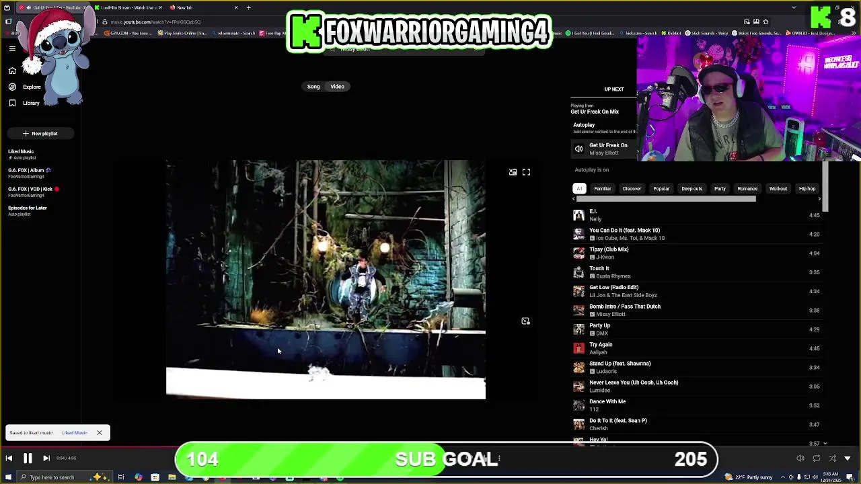The image size is (861, 484).
Task: Play Party Up by DMX
Action: click(696, 329)
